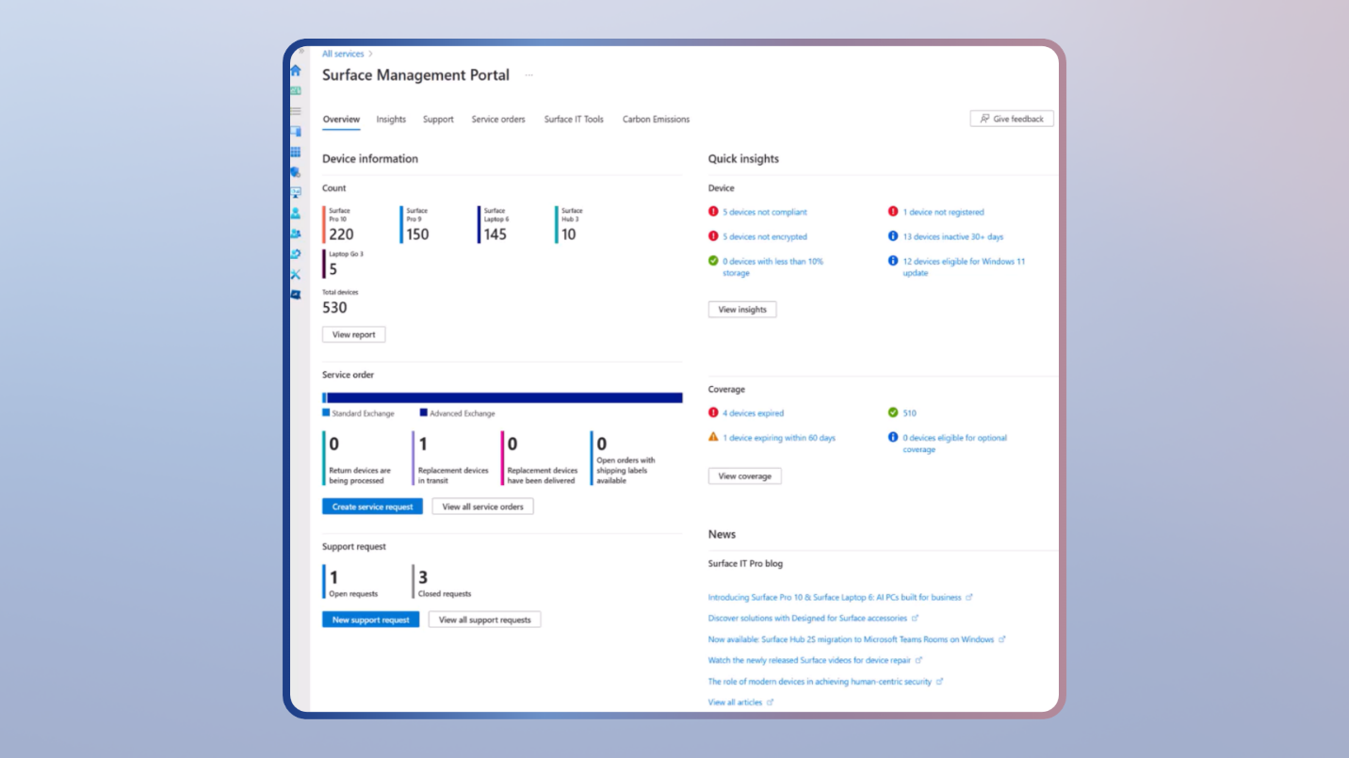1349x758 pixels.
Task: Open newly released Surface videos for device repair
Action: pyautogui.click(x=809, y=660)
